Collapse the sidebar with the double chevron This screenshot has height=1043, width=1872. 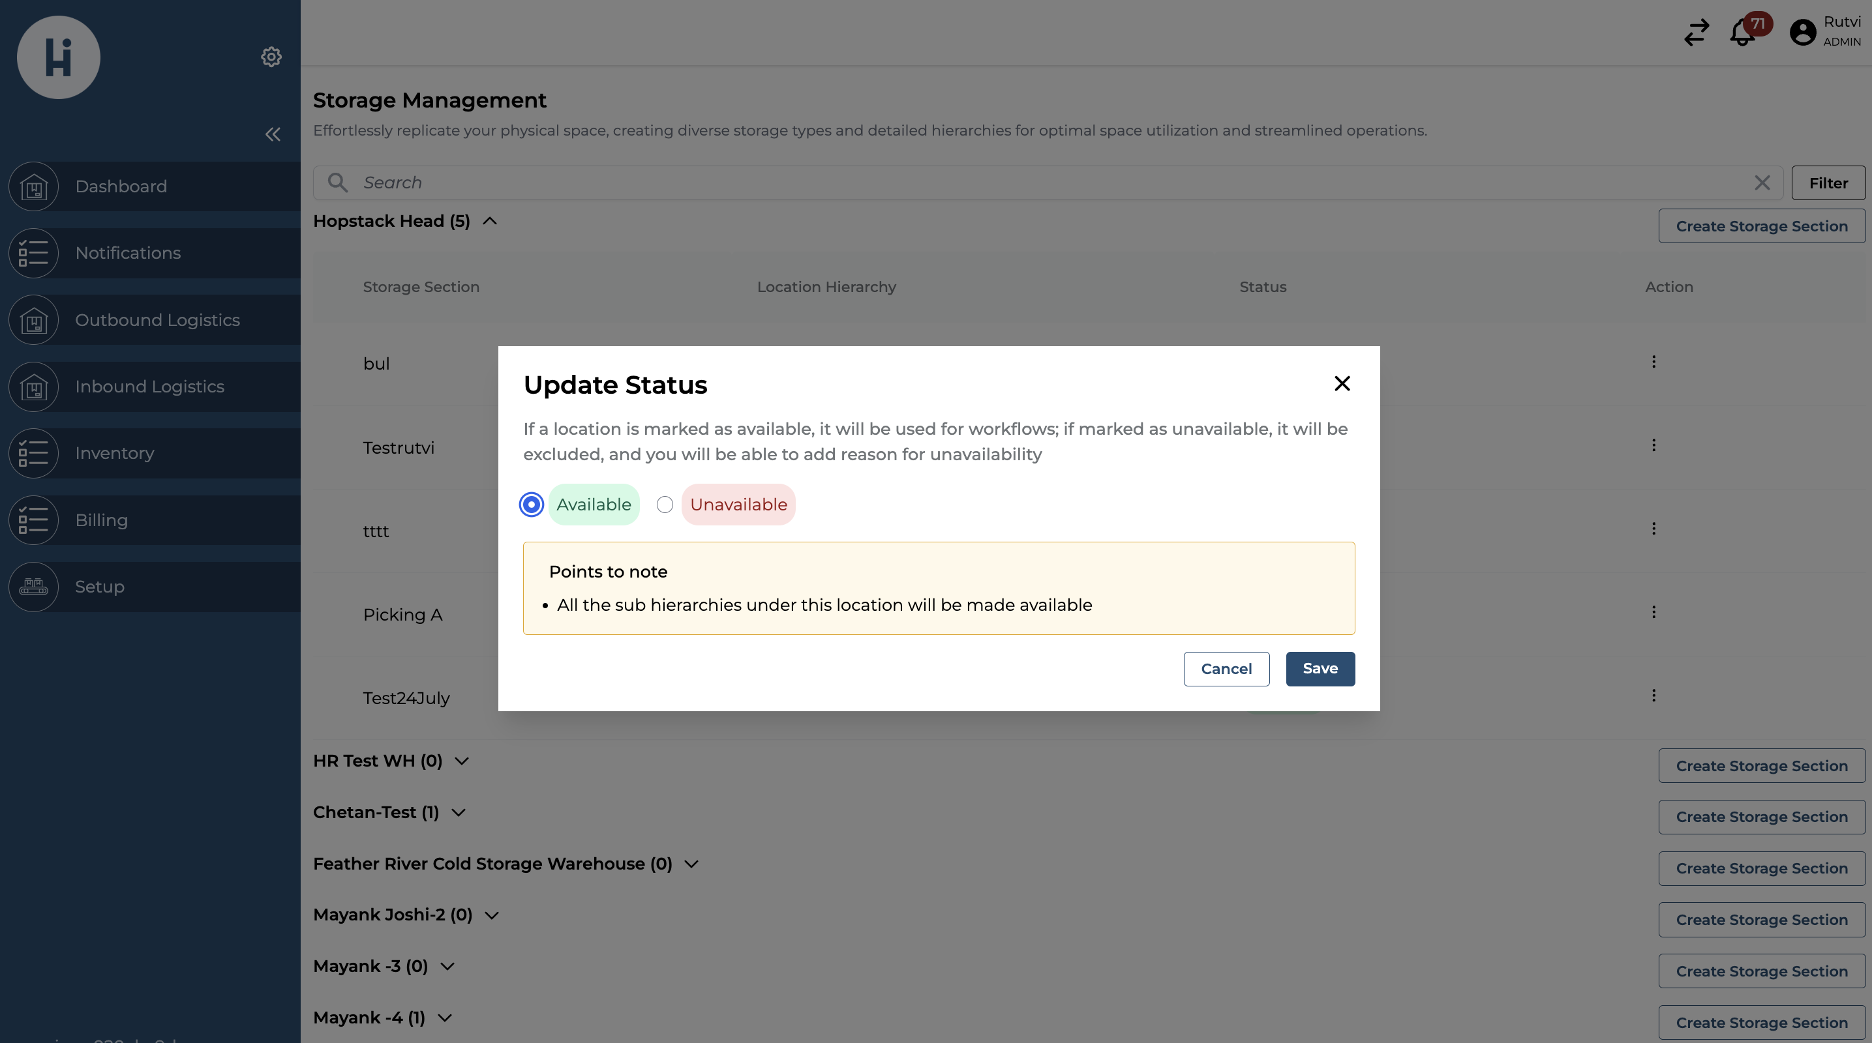273,134
